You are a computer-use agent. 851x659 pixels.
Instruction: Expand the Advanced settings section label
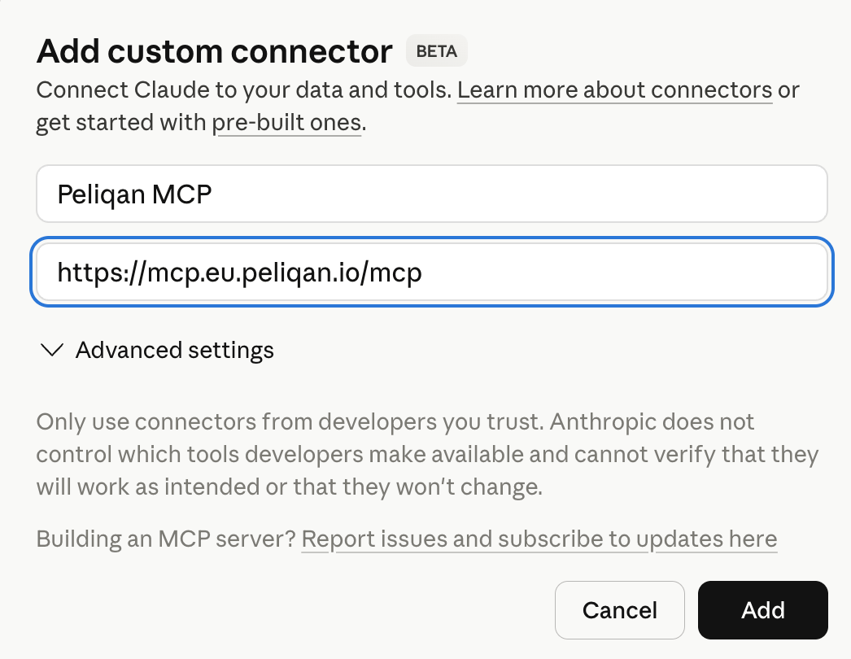tap(175, 350)
